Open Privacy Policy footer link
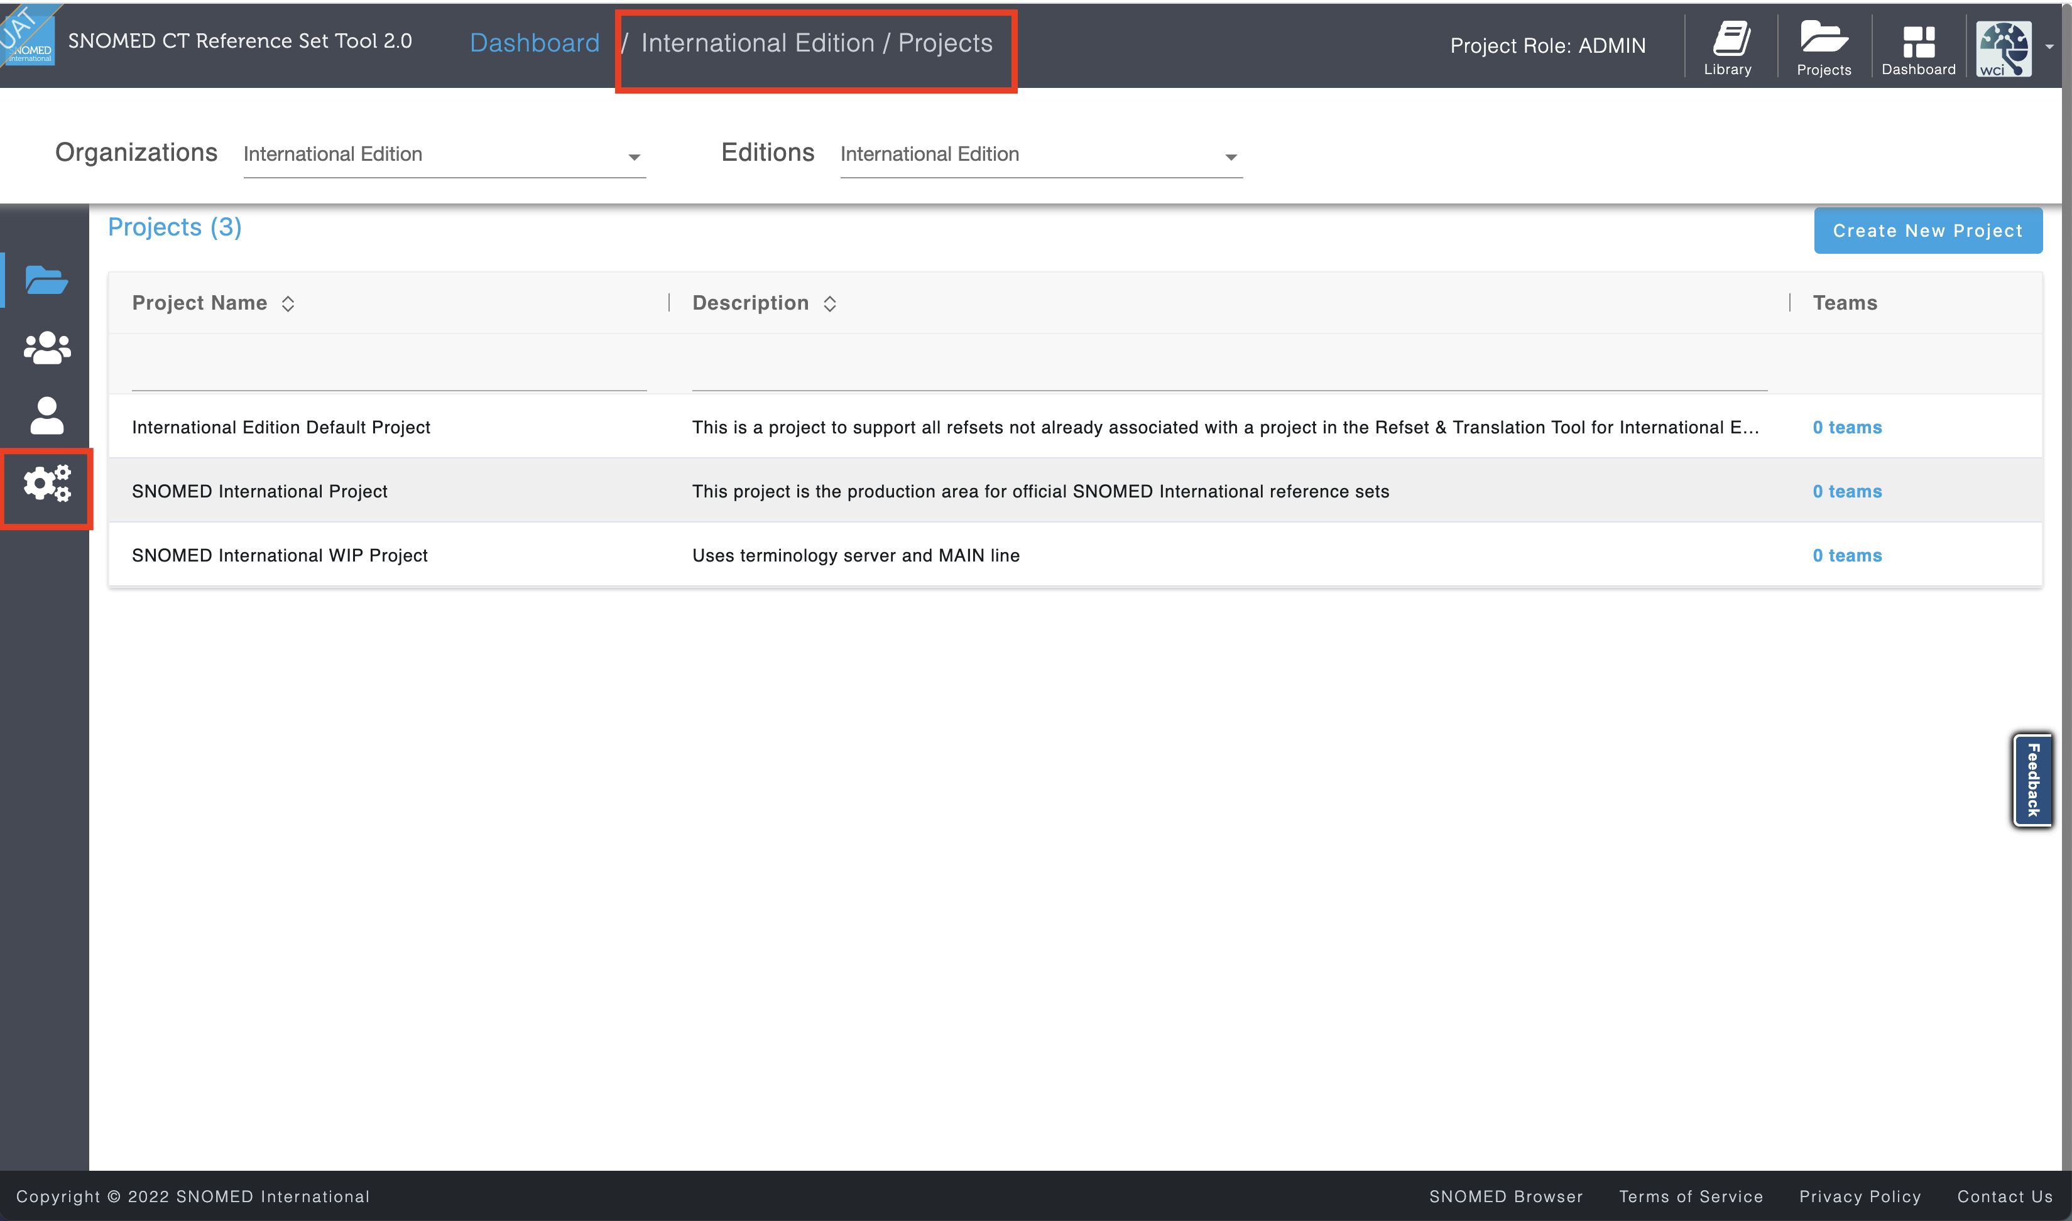 point(1860,1197)
